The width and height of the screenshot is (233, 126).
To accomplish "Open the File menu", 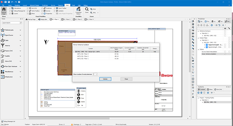I will pos(3,5).
